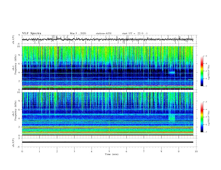Click the '-7' value on ch.2 colorbar
Viewport: 221px width, 170px height.
coord(206,132)
